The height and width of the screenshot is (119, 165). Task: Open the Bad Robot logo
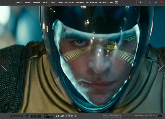pos(27,116)
